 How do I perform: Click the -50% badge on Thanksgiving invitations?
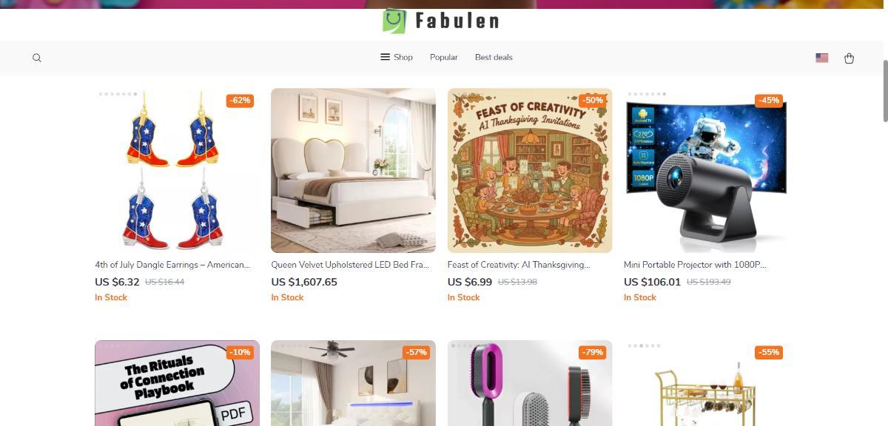[x=593, y=100]
